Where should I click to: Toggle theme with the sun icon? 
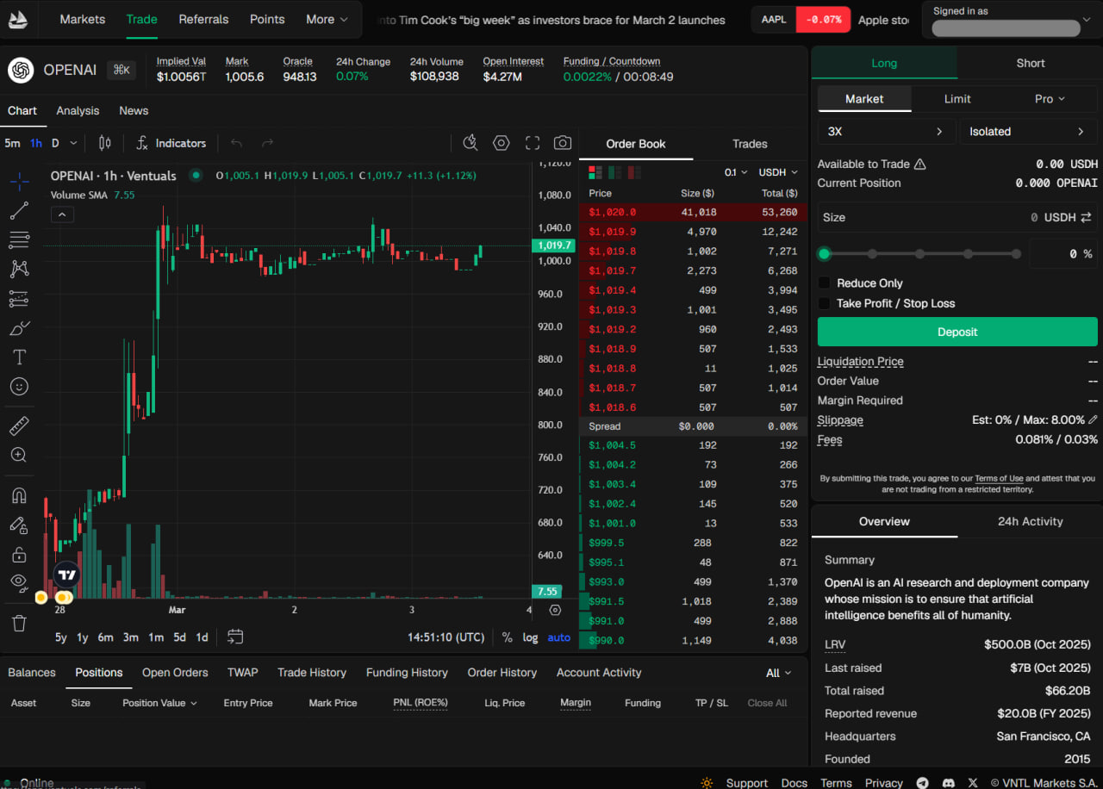(707, 783)
